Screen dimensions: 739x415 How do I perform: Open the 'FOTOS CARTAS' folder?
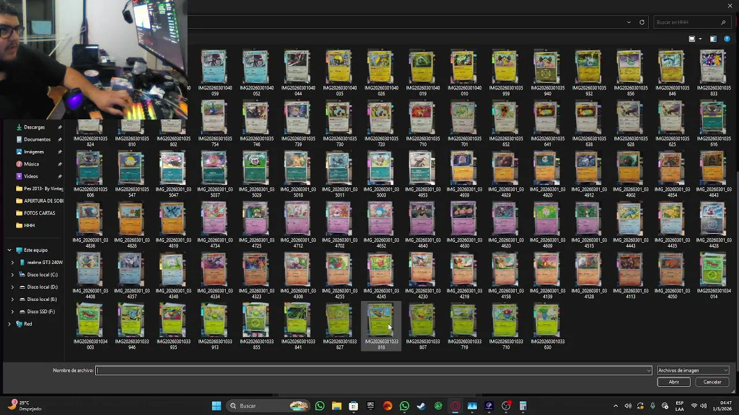click(x=36, y=213)
